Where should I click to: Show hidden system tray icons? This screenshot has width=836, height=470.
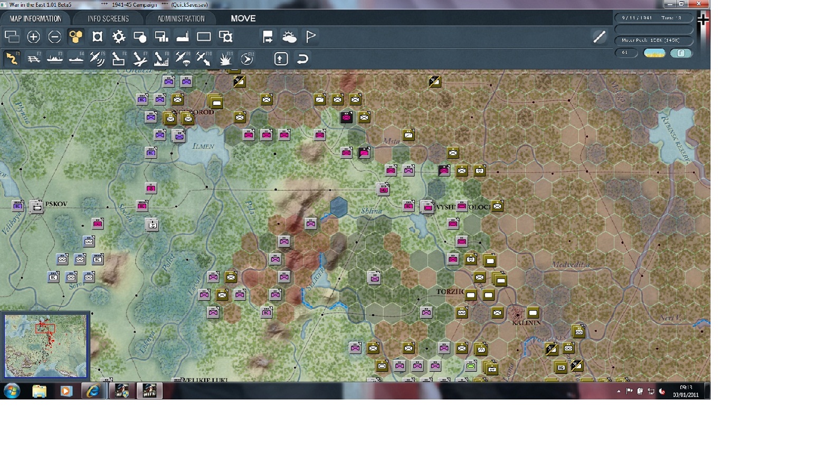point(619,391)
